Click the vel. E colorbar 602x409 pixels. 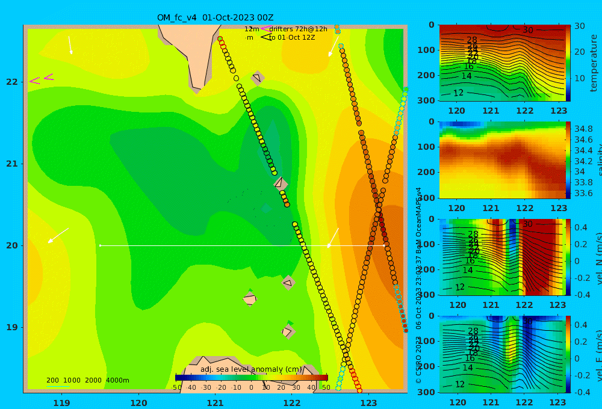pos(568,354)
